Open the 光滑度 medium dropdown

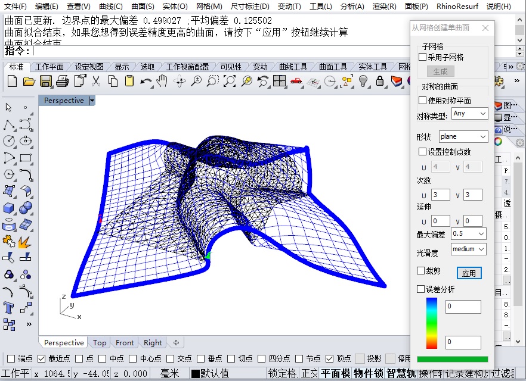[x=468, y=249]
